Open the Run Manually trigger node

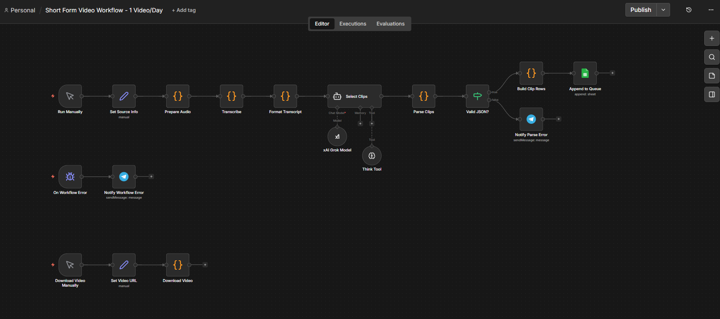pos(70,96)
